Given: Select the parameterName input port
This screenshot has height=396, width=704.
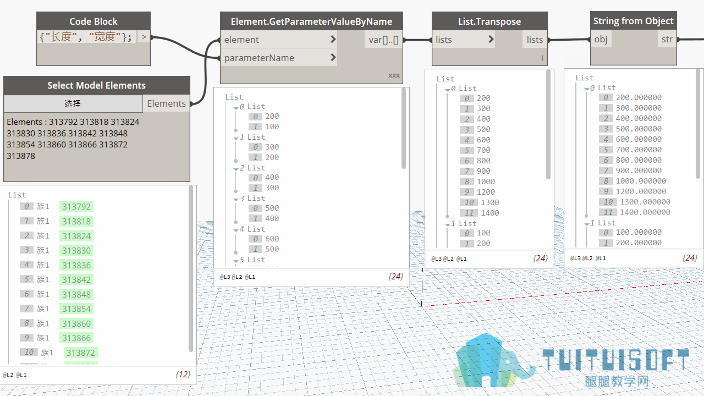Looking at the screenshot, I should coord(279,58).
